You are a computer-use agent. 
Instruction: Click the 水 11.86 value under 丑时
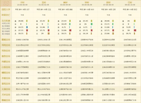42,27
